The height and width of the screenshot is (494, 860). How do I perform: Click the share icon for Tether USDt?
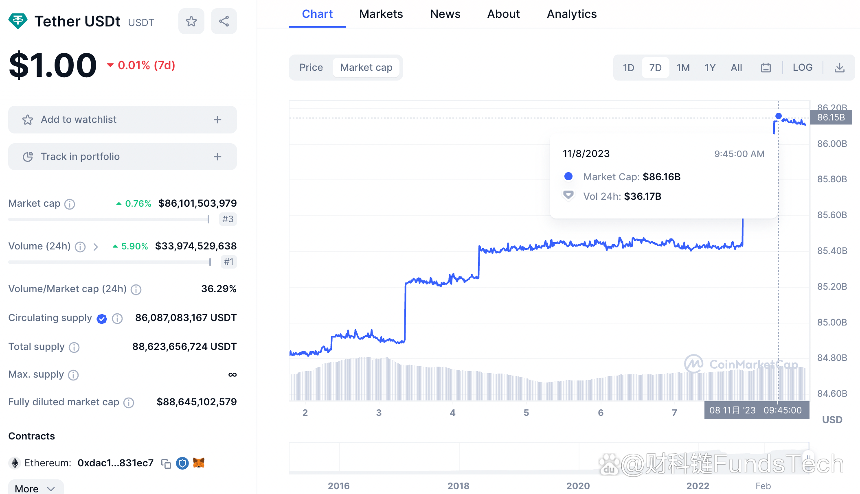[x=223, y=22]
